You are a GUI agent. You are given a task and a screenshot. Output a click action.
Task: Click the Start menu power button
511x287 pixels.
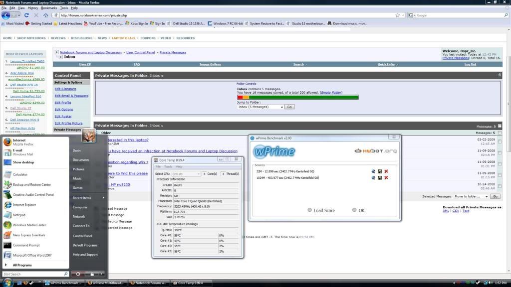(78, 274)
